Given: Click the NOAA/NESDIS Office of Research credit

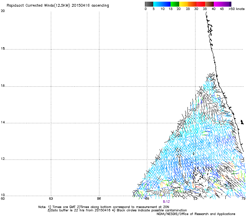Looking at the screenshot, I should (x=196, y=214).
